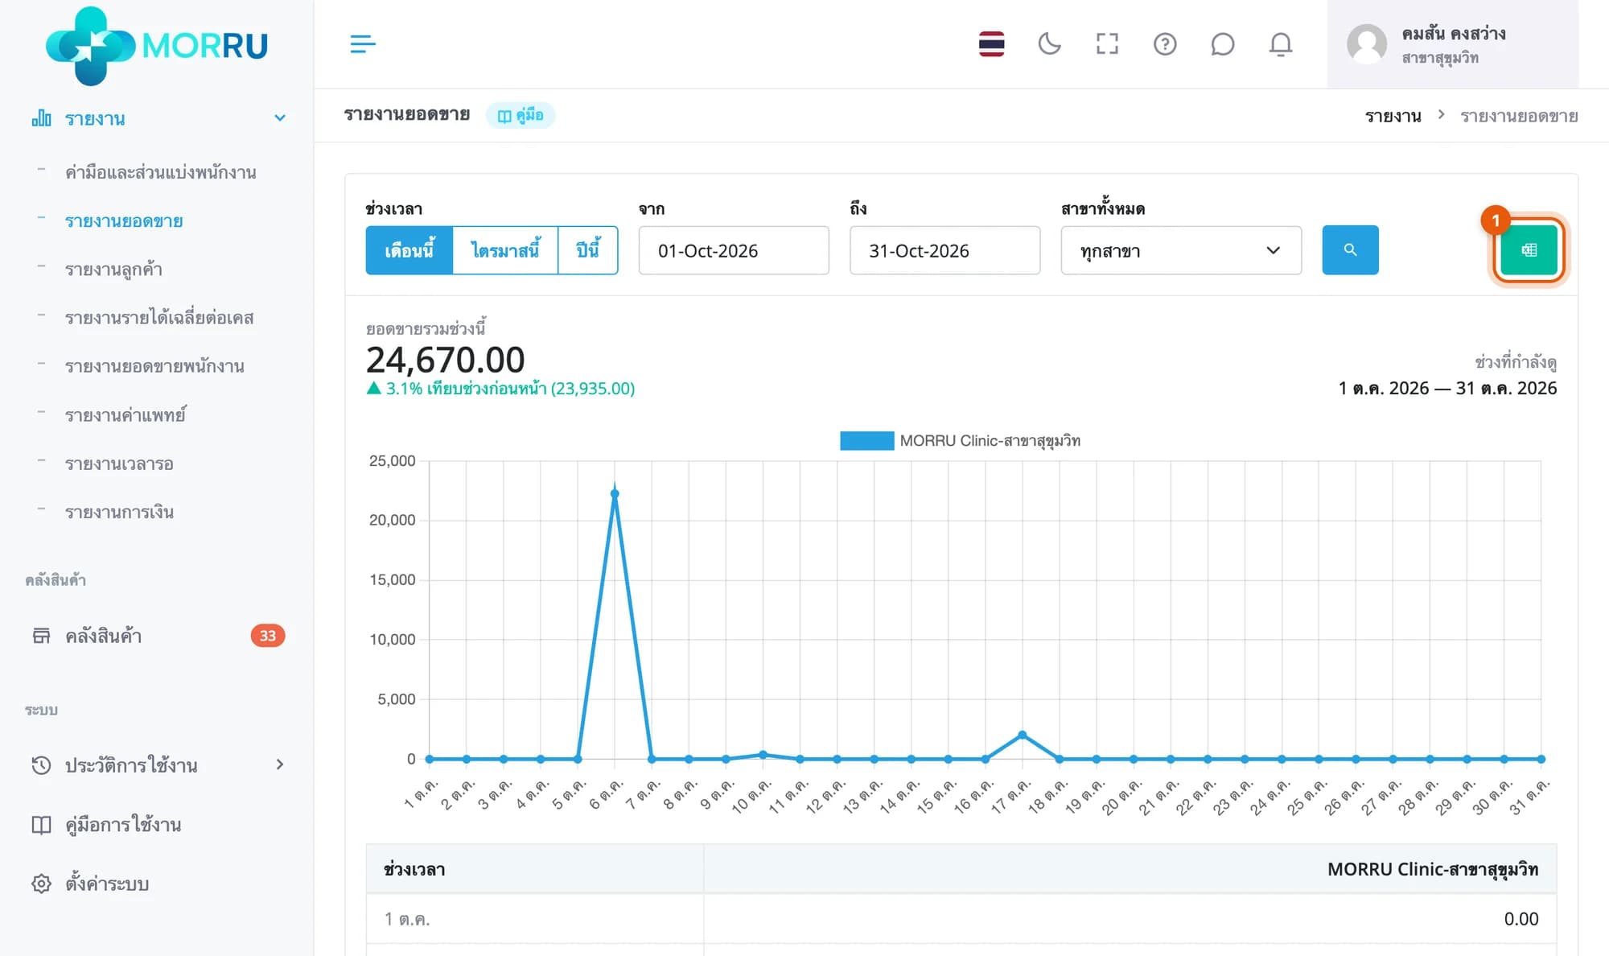The height and width of the screenshot is (956, 1609).
Task: Open รายงานการเงิน report
Action: tap(119, 512)
